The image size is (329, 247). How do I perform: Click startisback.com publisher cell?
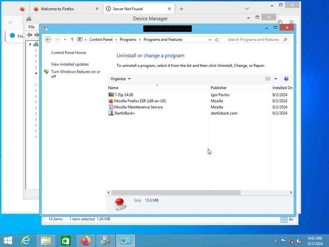(x=224, y=113)
